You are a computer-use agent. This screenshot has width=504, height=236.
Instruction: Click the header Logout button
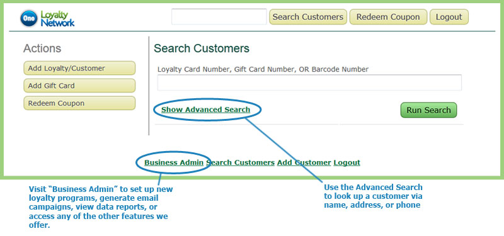coord(449,17)
